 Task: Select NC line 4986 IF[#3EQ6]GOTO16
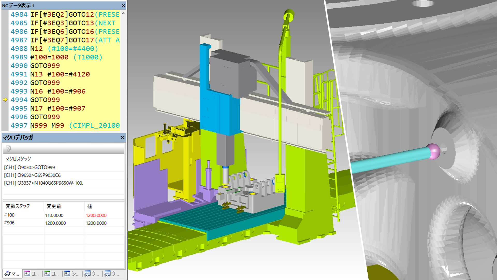[x=75, y=32]
